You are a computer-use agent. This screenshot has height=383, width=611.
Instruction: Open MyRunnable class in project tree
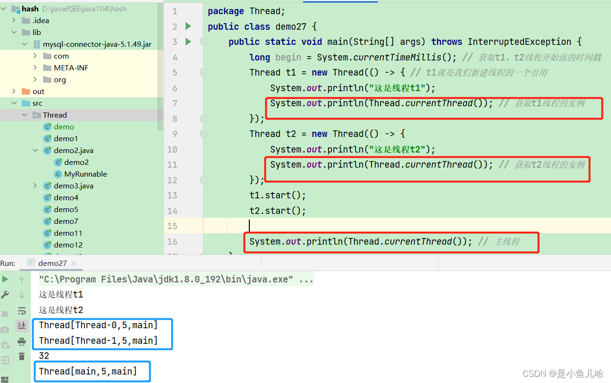pyautogui.click(x=85, y=174)
